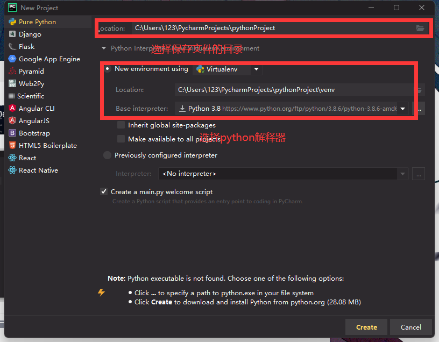Collapse the Python Interpreter section
This screenshot has height=342, width=439.
point(104,48)
